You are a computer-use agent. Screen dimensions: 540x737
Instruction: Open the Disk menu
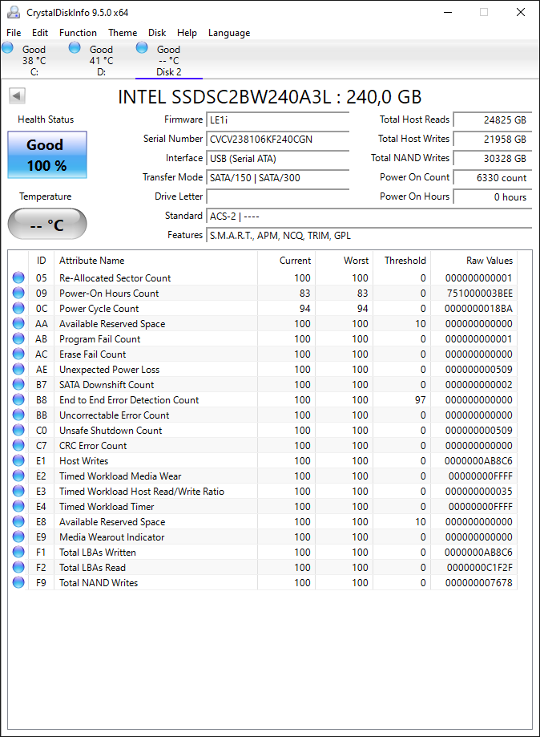coord(157,32)
